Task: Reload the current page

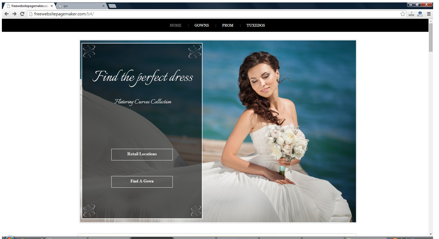Action: click(22, 14)
